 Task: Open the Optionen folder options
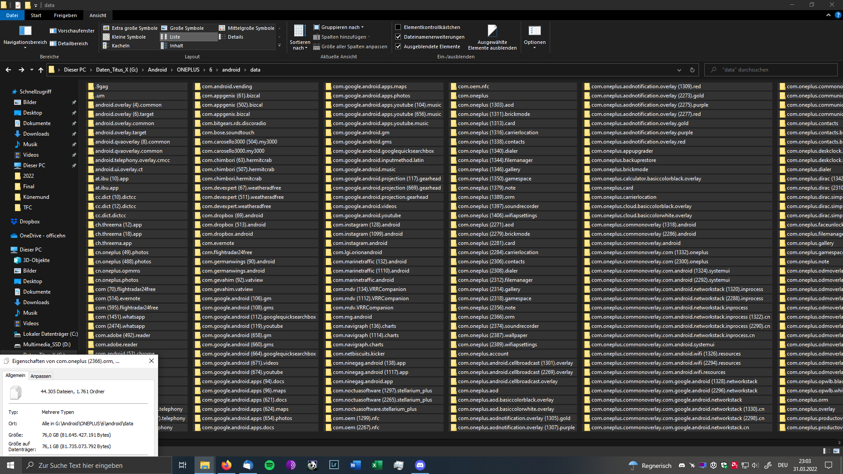534,37
